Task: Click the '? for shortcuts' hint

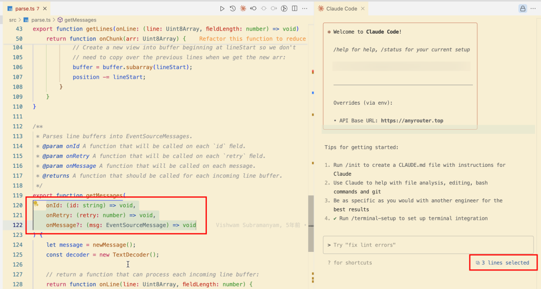Action: click(350, 263)
